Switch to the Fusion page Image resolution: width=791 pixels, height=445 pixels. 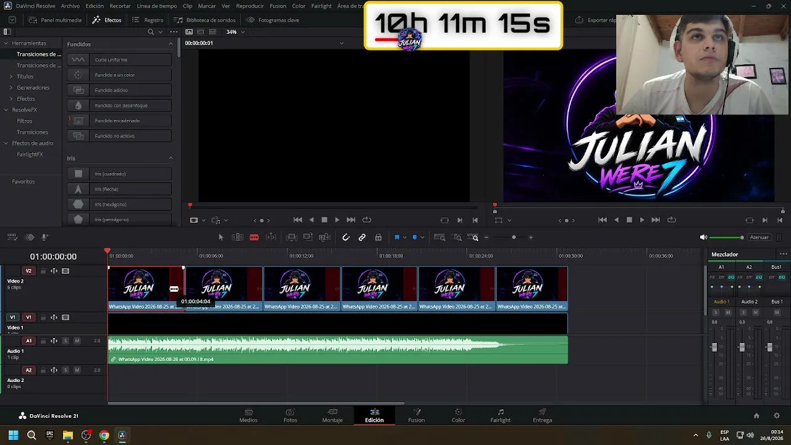pyautogui.click(x=417, y=415)
